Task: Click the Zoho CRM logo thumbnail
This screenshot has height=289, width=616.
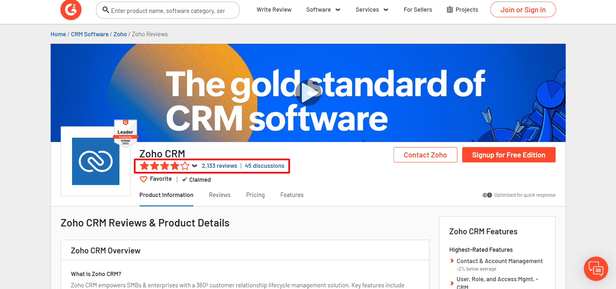Action: pos(96,161)
